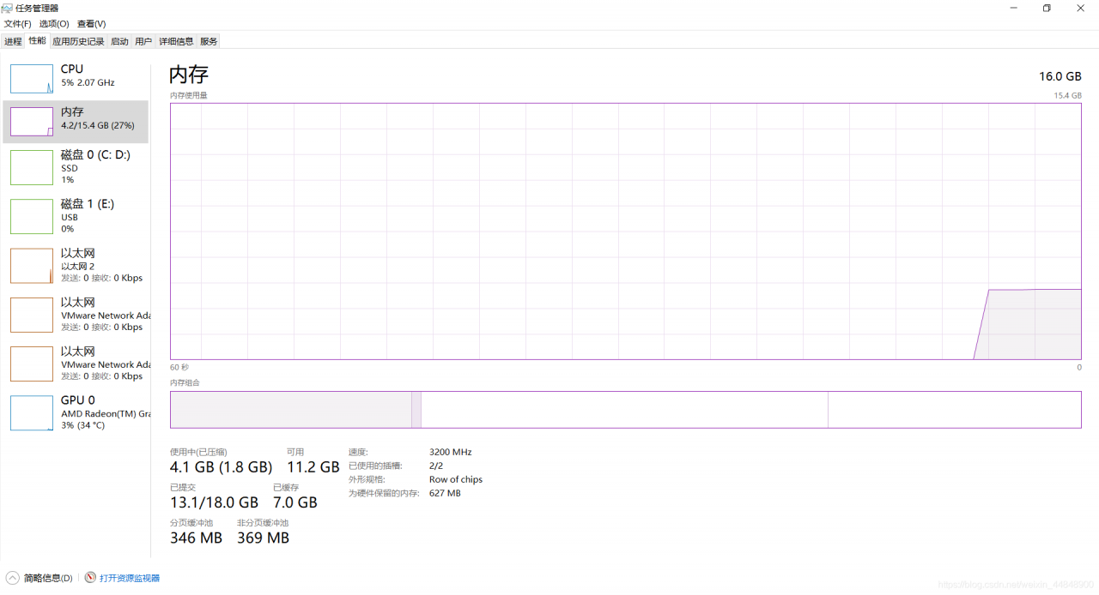1099x595 pixels.
Task: Click the 非分页缓冲池 369 MB value
Action: click(263, 538)
